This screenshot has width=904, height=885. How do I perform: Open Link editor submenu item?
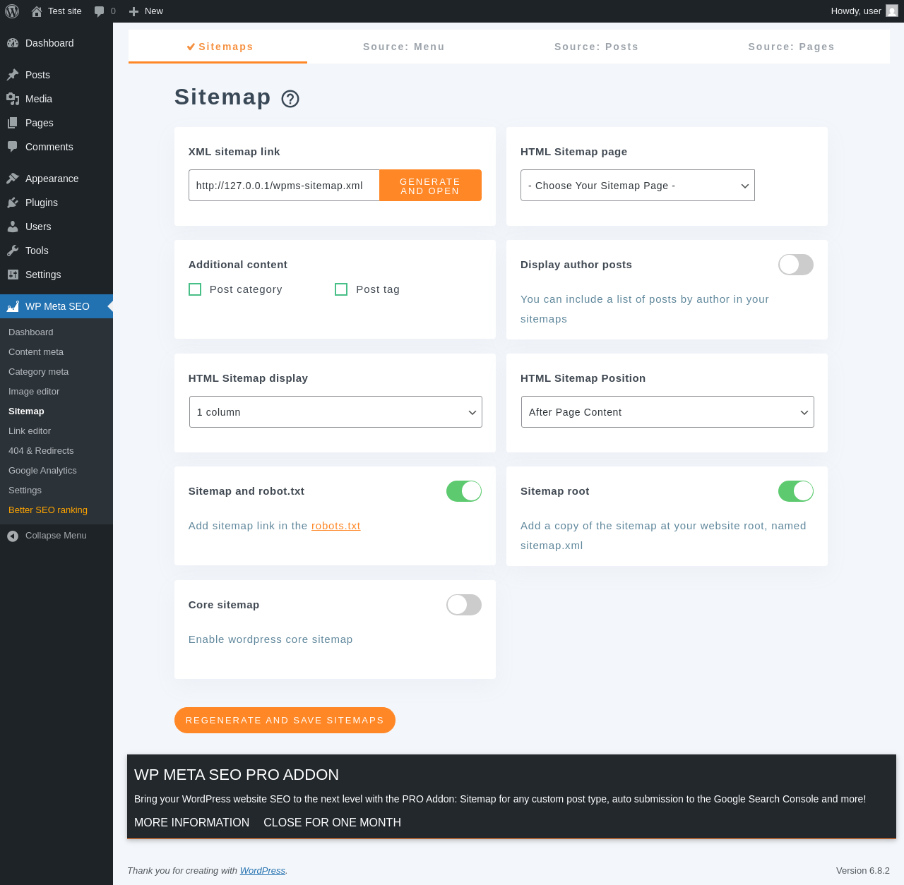(x=30, y=431)
